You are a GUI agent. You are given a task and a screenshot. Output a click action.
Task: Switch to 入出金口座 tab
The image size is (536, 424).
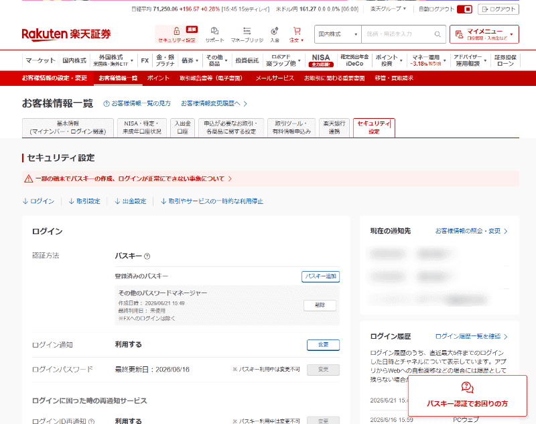click(182, 127)
